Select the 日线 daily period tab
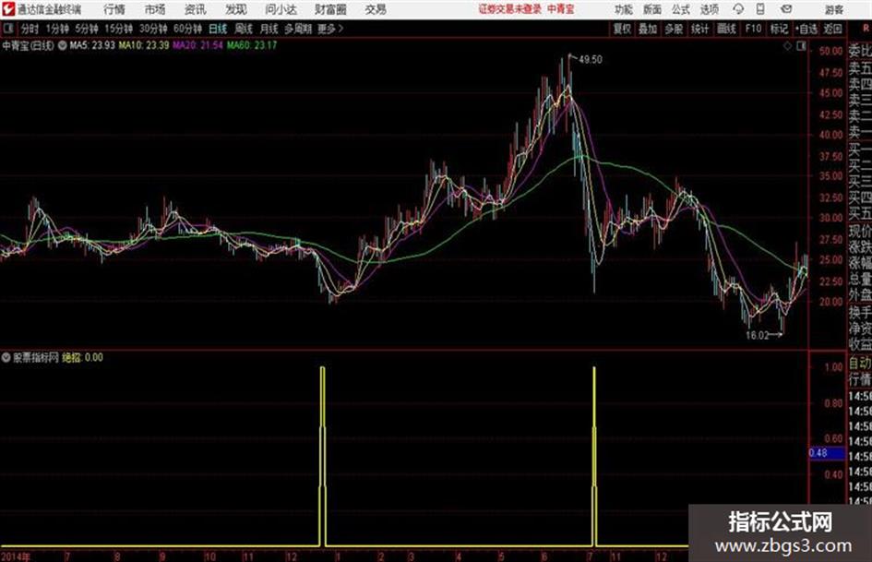872x562 pixels. tap(218, 29)
